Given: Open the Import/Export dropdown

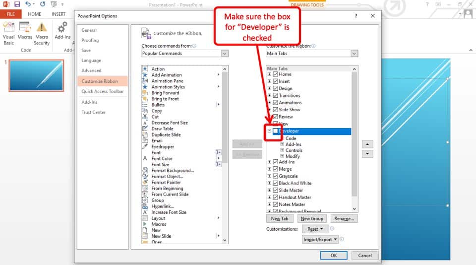Looking at the screenshot, I should pos(320,240).
